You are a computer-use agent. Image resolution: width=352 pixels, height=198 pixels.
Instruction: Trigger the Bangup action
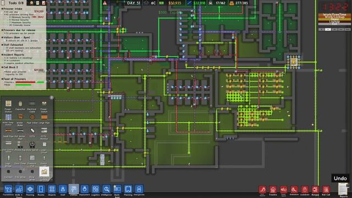(x=315, y=190)
